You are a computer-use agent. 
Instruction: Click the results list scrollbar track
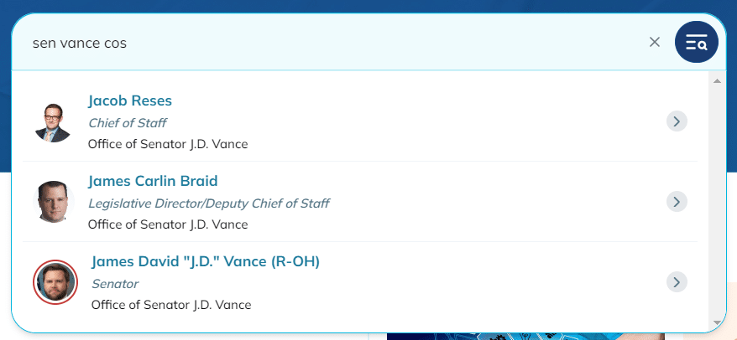coord(717,202)
